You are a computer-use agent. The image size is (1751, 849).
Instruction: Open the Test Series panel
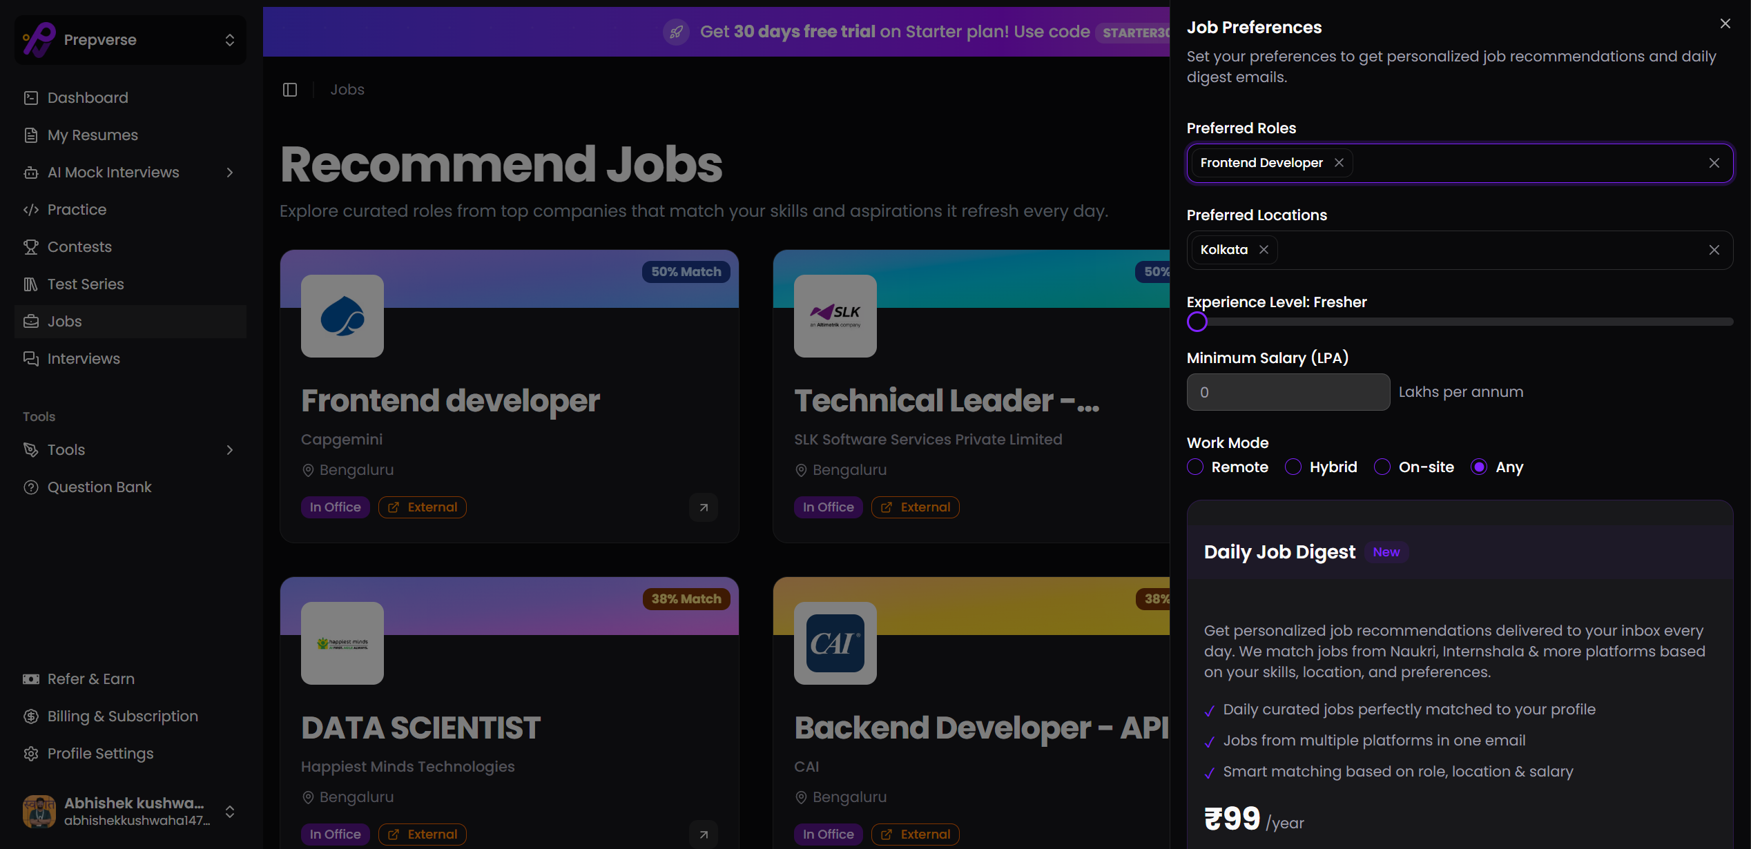pos(83,284)
